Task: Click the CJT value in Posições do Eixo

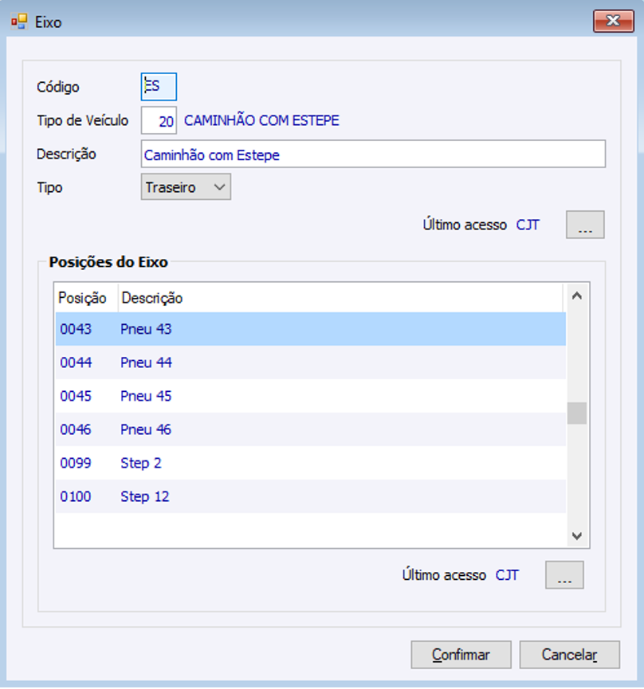Action: pos(507,575)
